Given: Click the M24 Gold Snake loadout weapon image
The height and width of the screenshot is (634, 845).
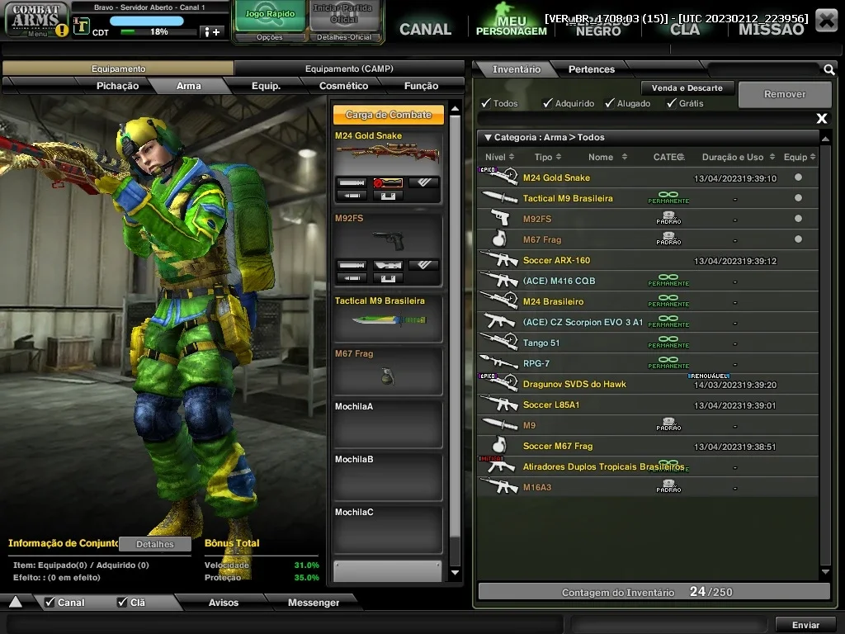Looking at the screenshot, I should 388,154.
